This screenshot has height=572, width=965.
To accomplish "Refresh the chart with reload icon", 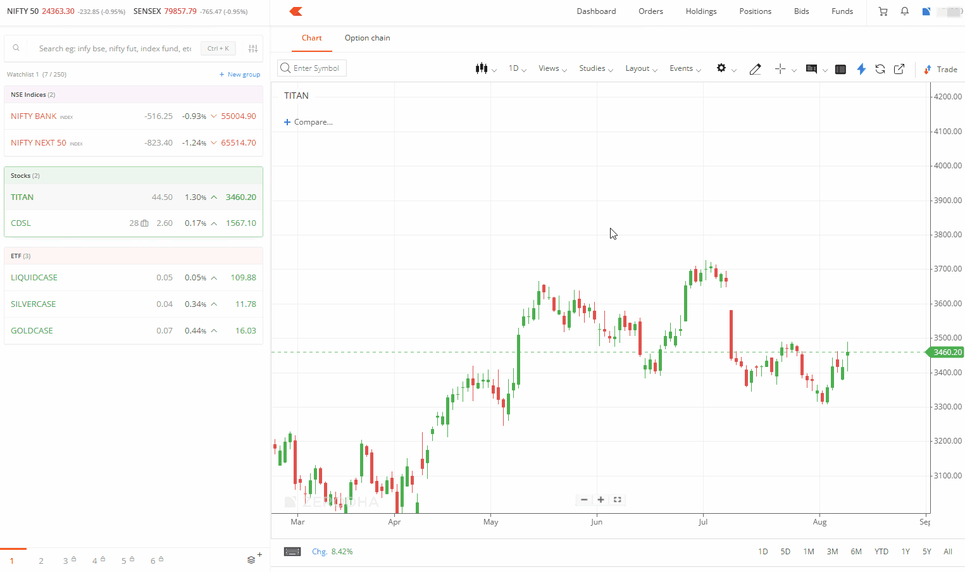I will 880,69.
